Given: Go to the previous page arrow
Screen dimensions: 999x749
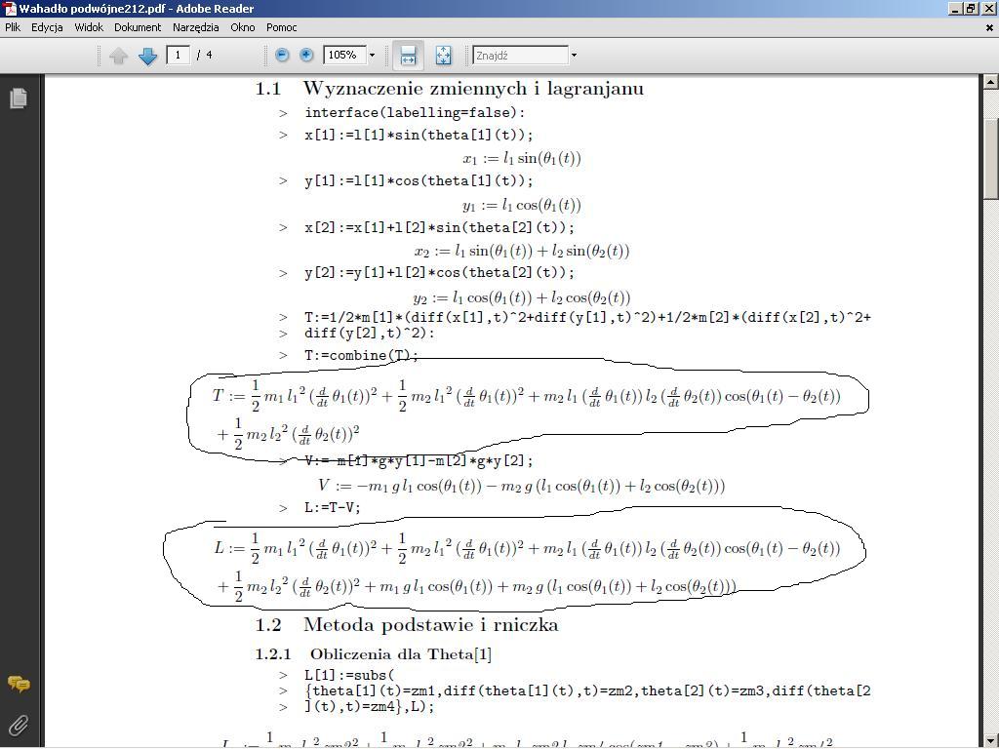Looking at the screenshot, I should [x=119, y=57].
